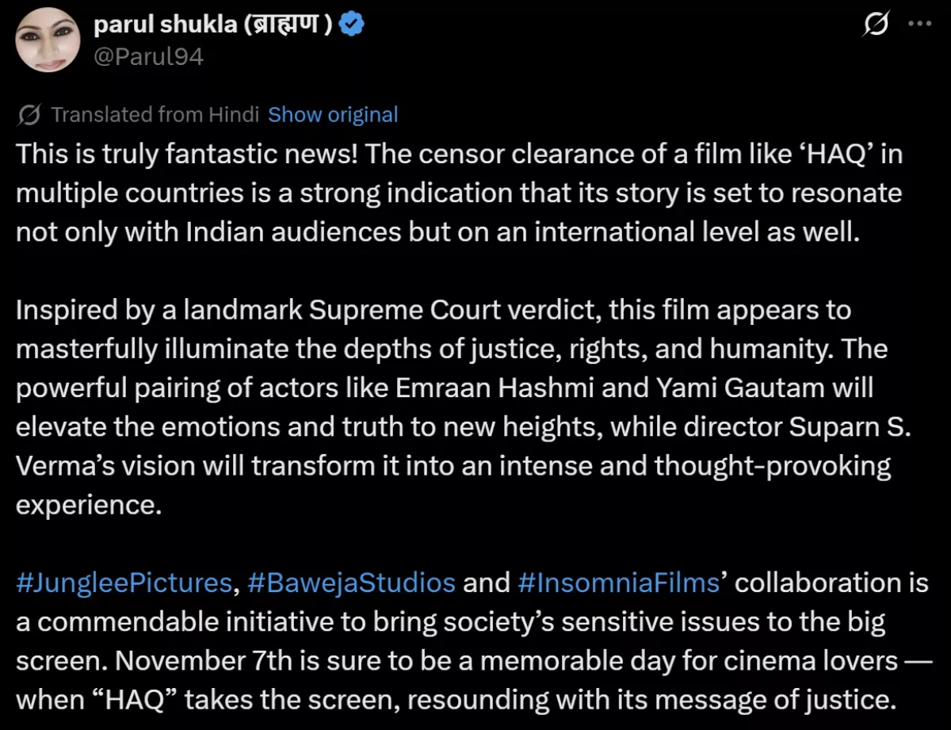Click Show original to view Hindi text
Image resolution: width=951 pixels, height=730 pixels.
pyautogui.click(x=333, y=115)
